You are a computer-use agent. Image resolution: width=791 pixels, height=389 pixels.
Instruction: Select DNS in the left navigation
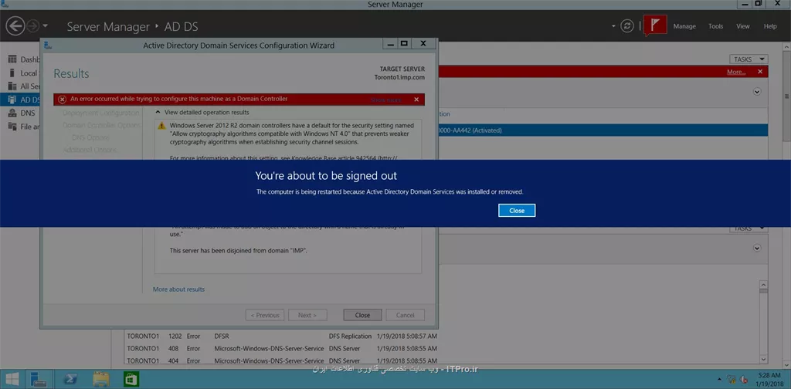click(28, 113)
